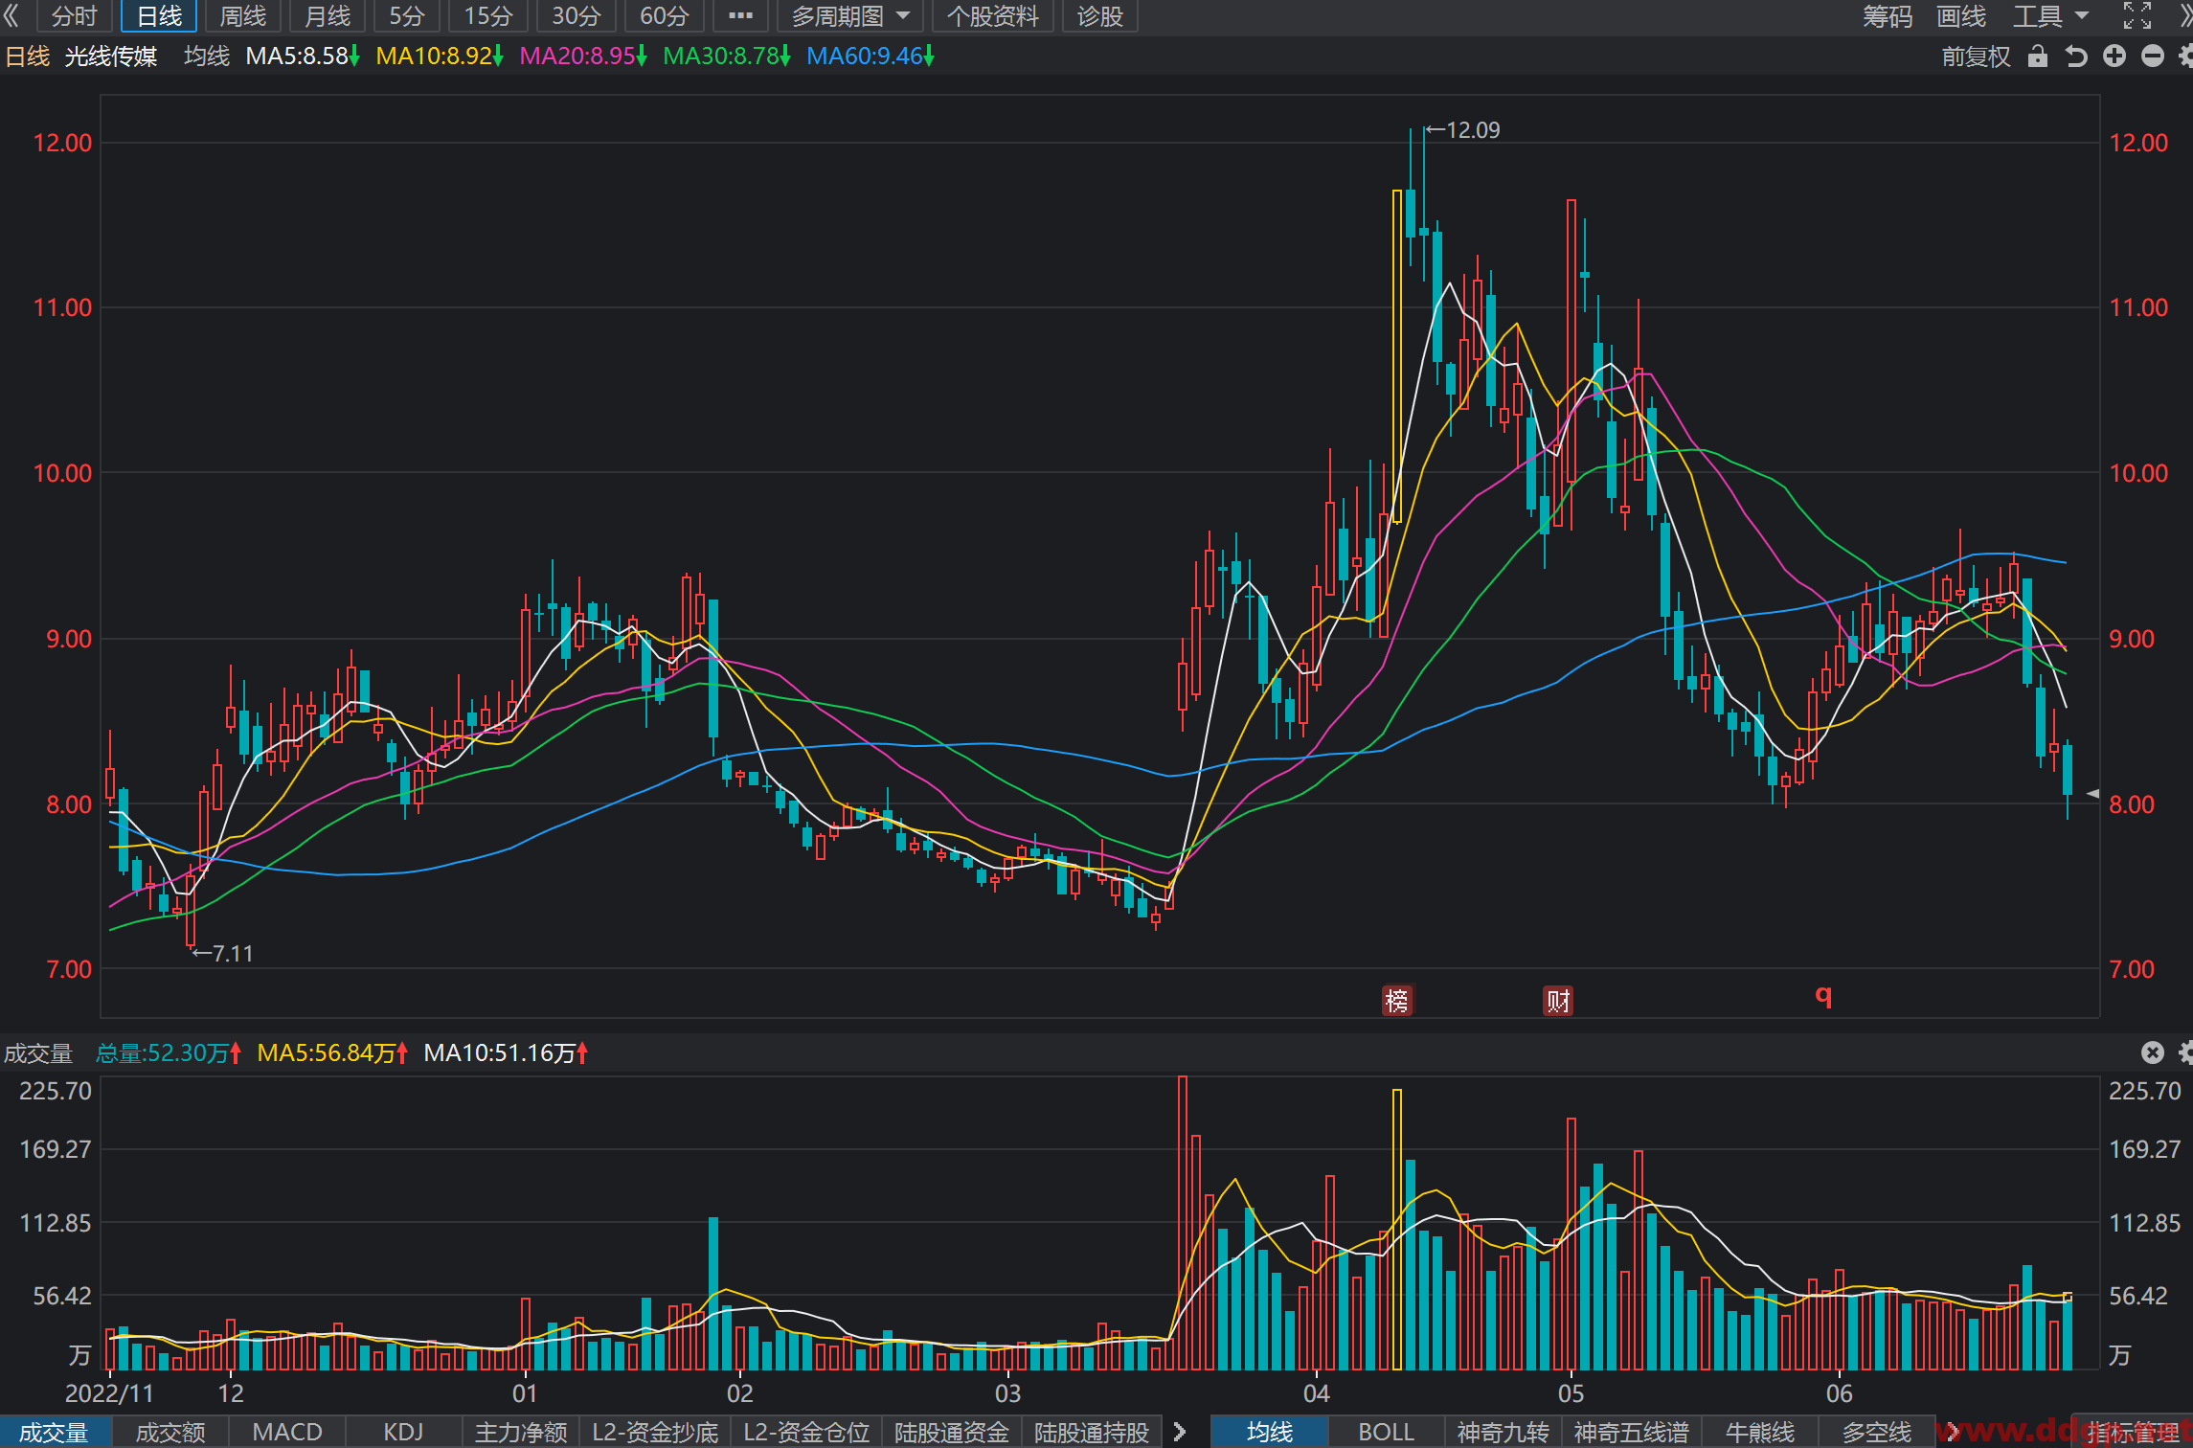The image size is (2193, 1448).
Task: Switch to 周线 weekly chart
Action: (242, 15)
